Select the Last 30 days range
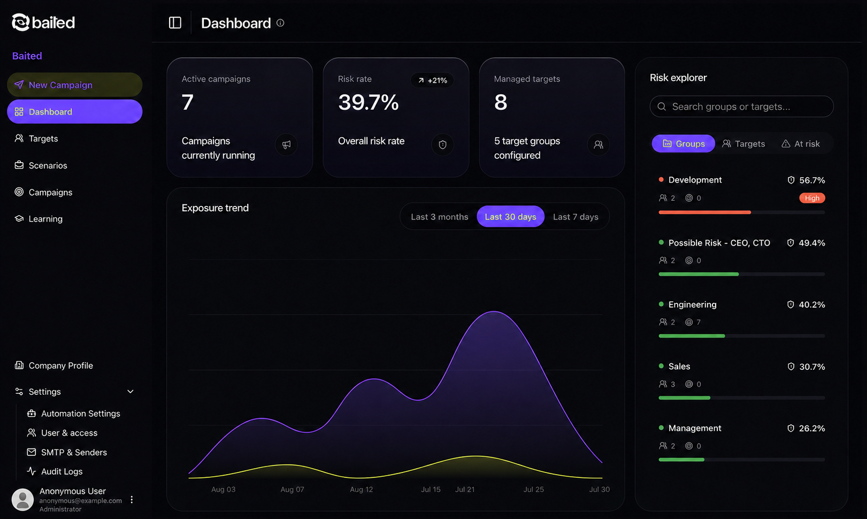This screenshot has width=867, height=519. pyautogui.click(x=510, y=217)
